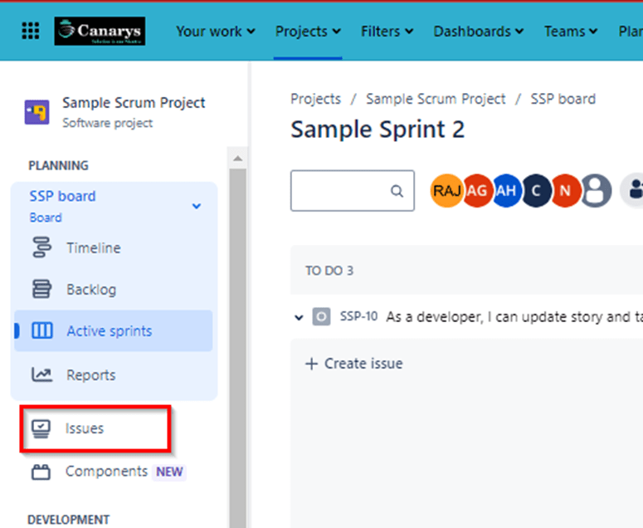The height and width of the screenshot is (528, 643).
Task: Filter by the RAJ assignee avatar
Action: [446, 190]
